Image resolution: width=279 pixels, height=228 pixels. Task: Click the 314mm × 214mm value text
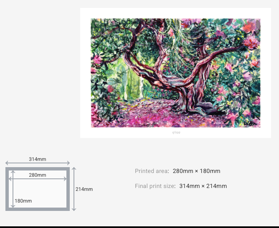pyautogui.click(x=203, y=186)
